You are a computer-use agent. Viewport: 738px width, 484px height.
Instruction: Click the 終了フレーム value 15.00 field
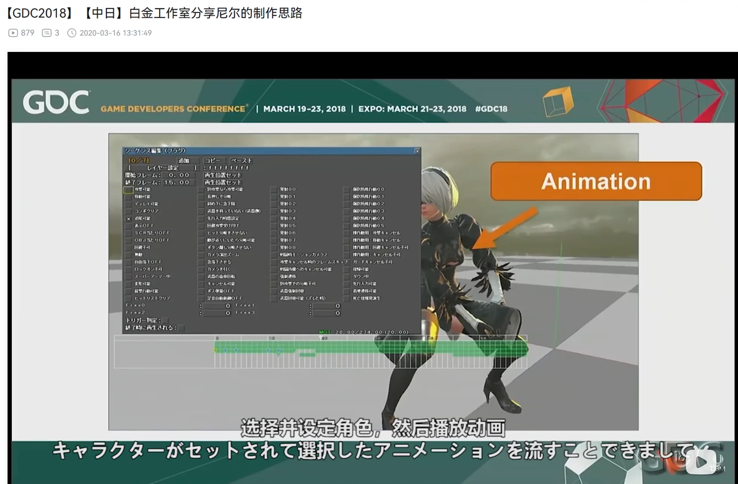178,182
